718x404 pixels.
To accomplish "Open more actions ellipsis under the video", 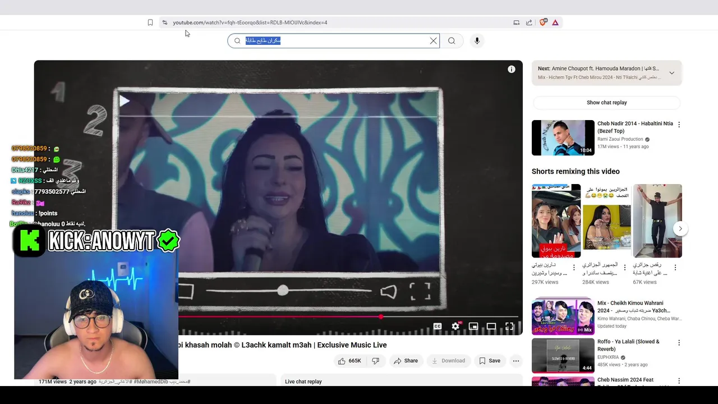I will 516,361.
